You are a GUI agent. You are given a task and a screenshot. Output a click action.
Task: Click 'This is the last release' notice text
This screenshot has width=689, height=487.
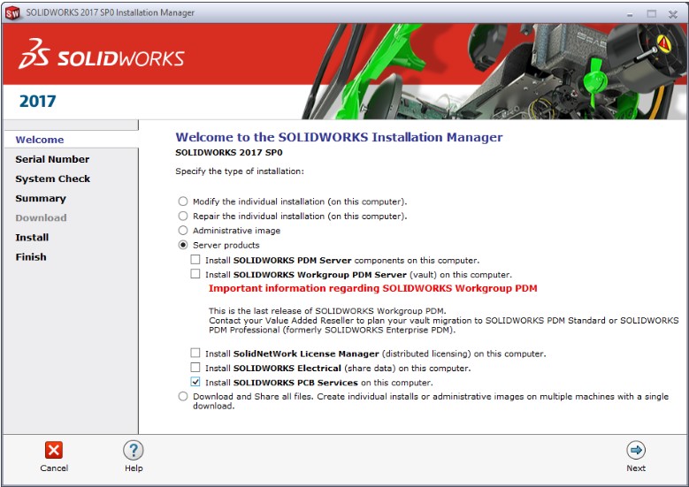coord(327,311)
